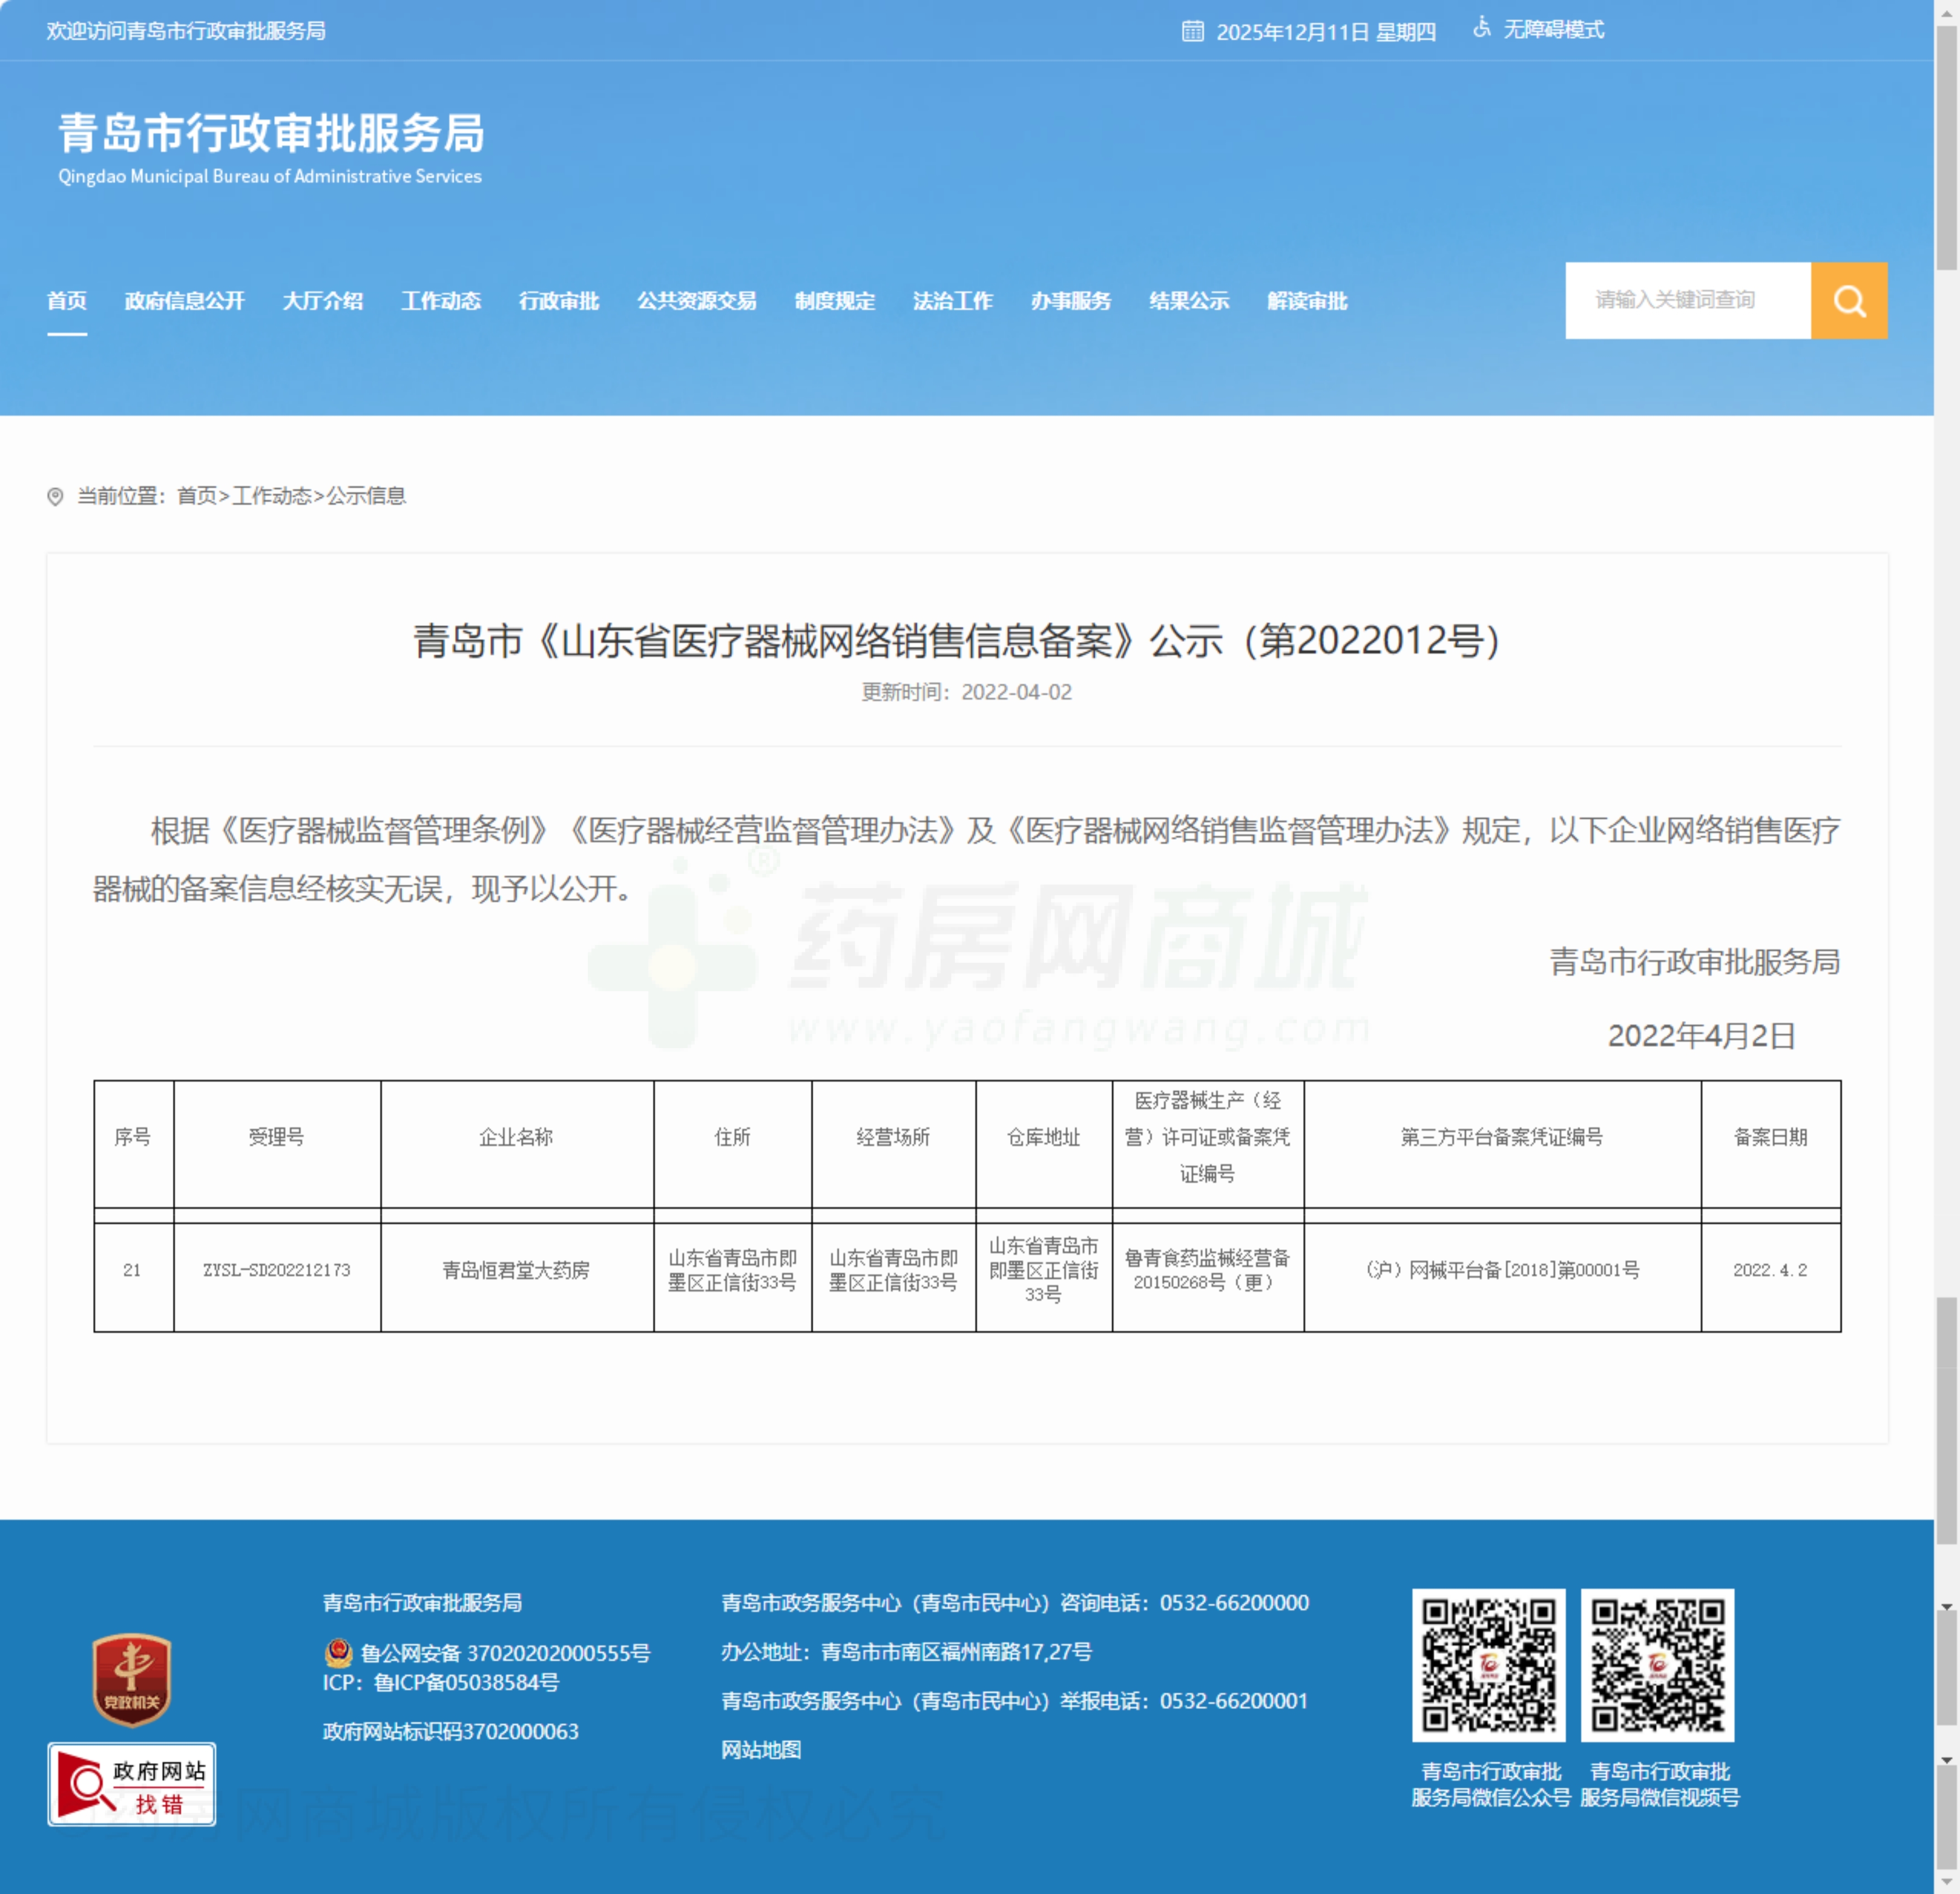Switch to the 工作动态 nav item

pos(441,301)
